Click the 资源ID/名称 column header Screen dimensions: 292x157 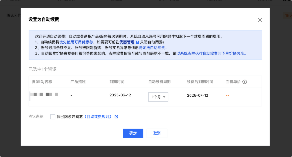(x=42, y=82)
